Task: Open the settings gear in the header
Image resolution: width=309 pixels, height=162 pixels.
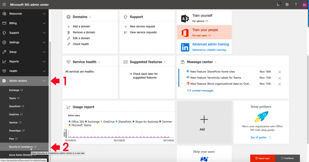Action: click(287, 4)
